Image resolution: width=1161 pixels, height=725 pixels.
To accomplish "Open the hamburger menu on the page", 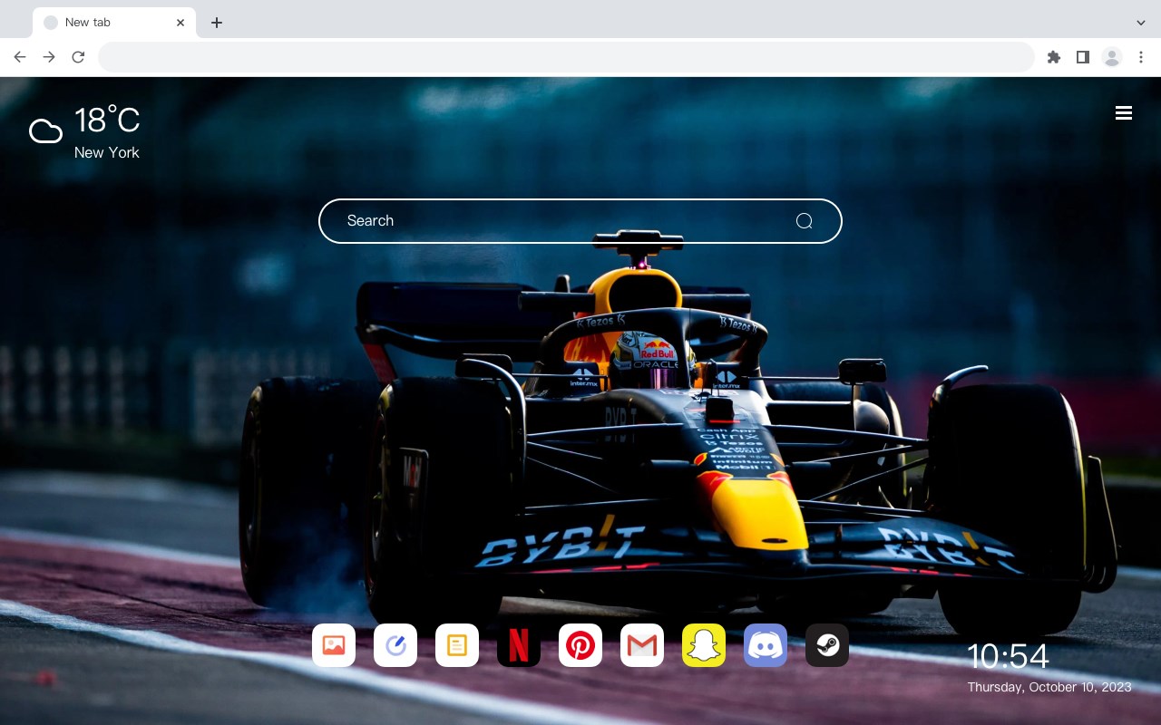I will [x=1124, y=112].
